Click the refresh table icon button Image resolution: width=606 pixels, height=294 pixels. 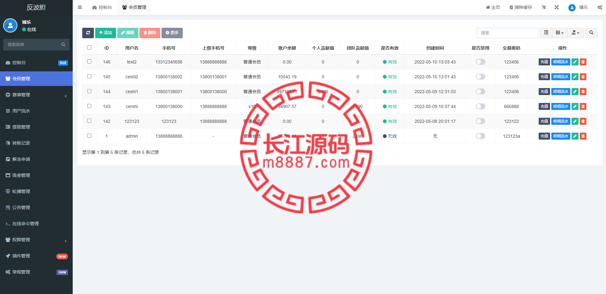88,33
